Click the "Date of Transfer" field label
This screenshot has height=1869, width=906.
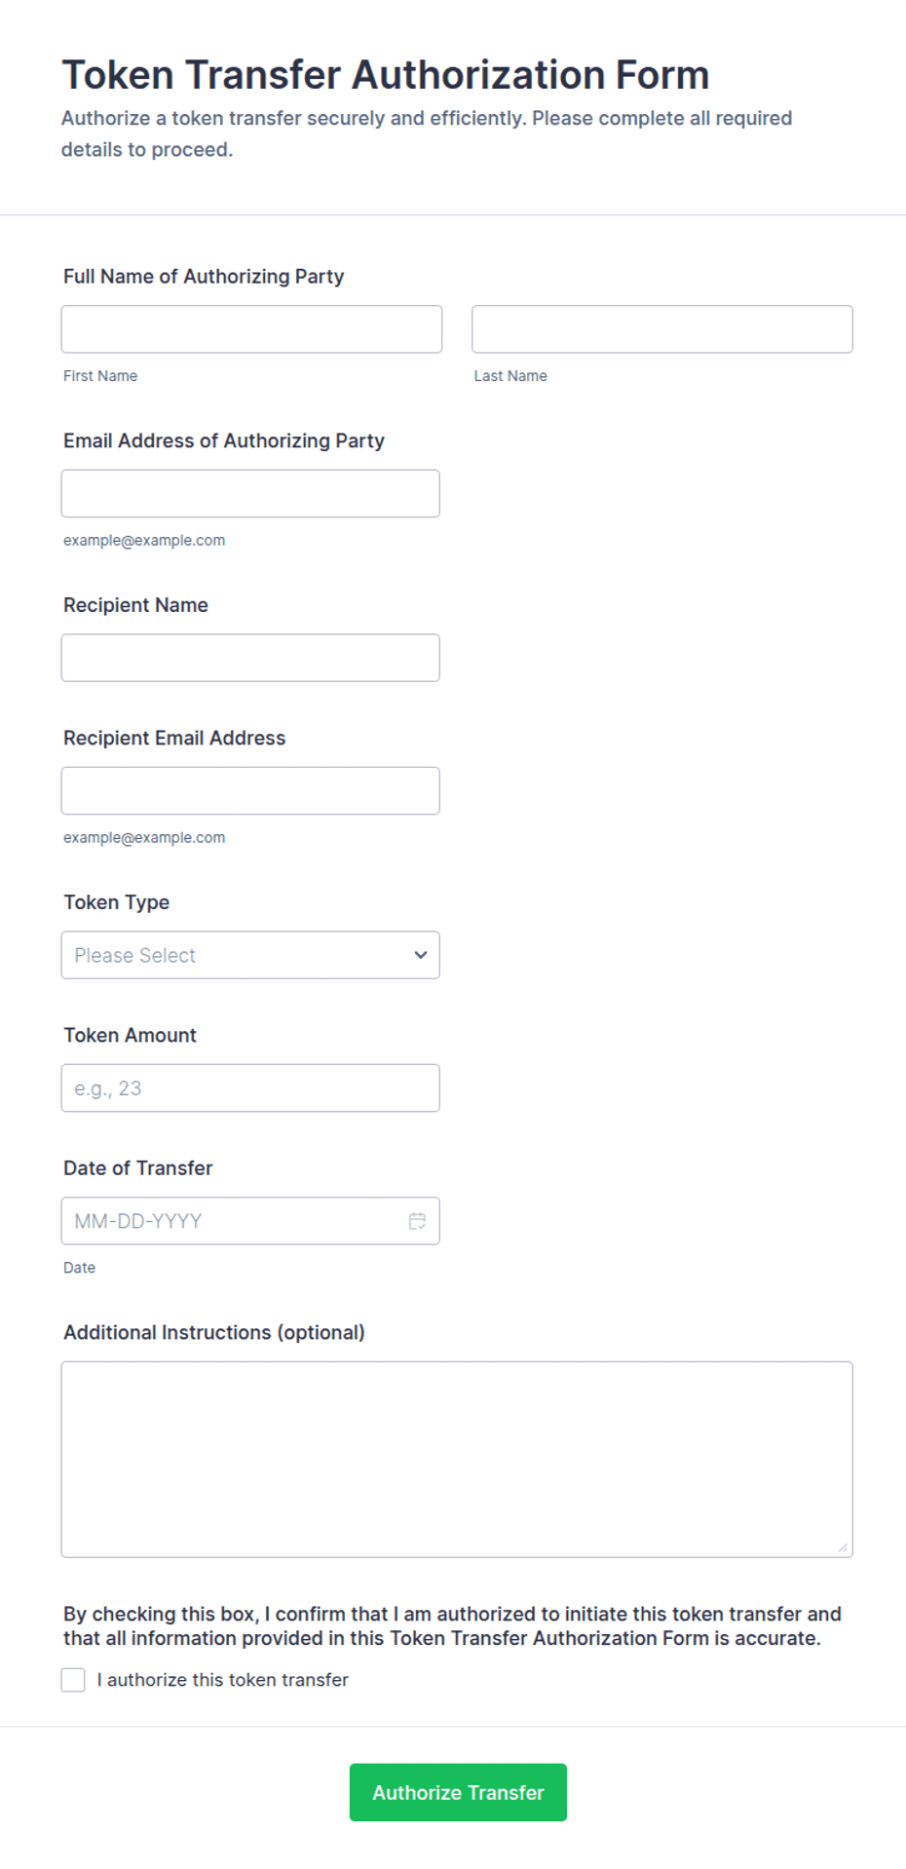click(138, 1168)
